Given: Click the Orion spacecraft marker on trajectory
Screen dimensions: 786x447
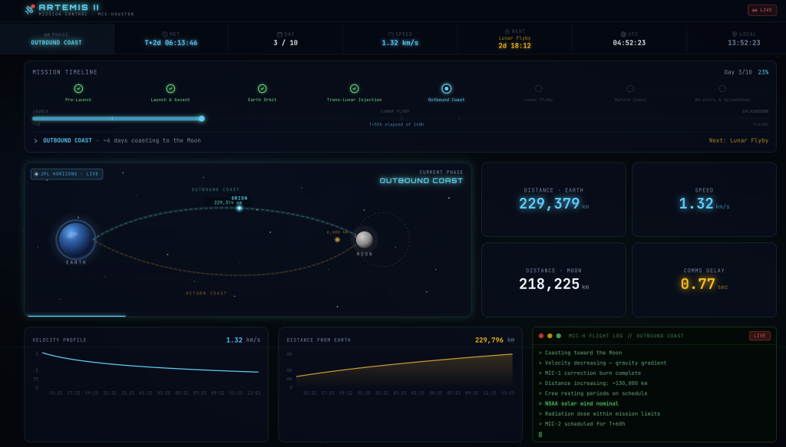Looking at the screenshot, I should point(239,208).
